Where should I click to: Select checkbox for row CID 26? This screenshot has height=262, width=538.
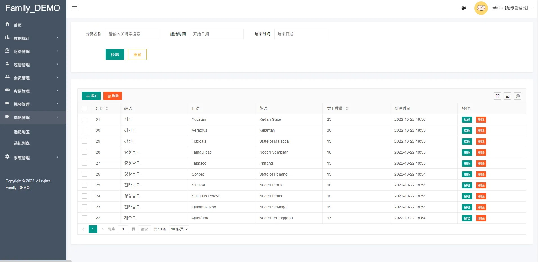[84, 174]
